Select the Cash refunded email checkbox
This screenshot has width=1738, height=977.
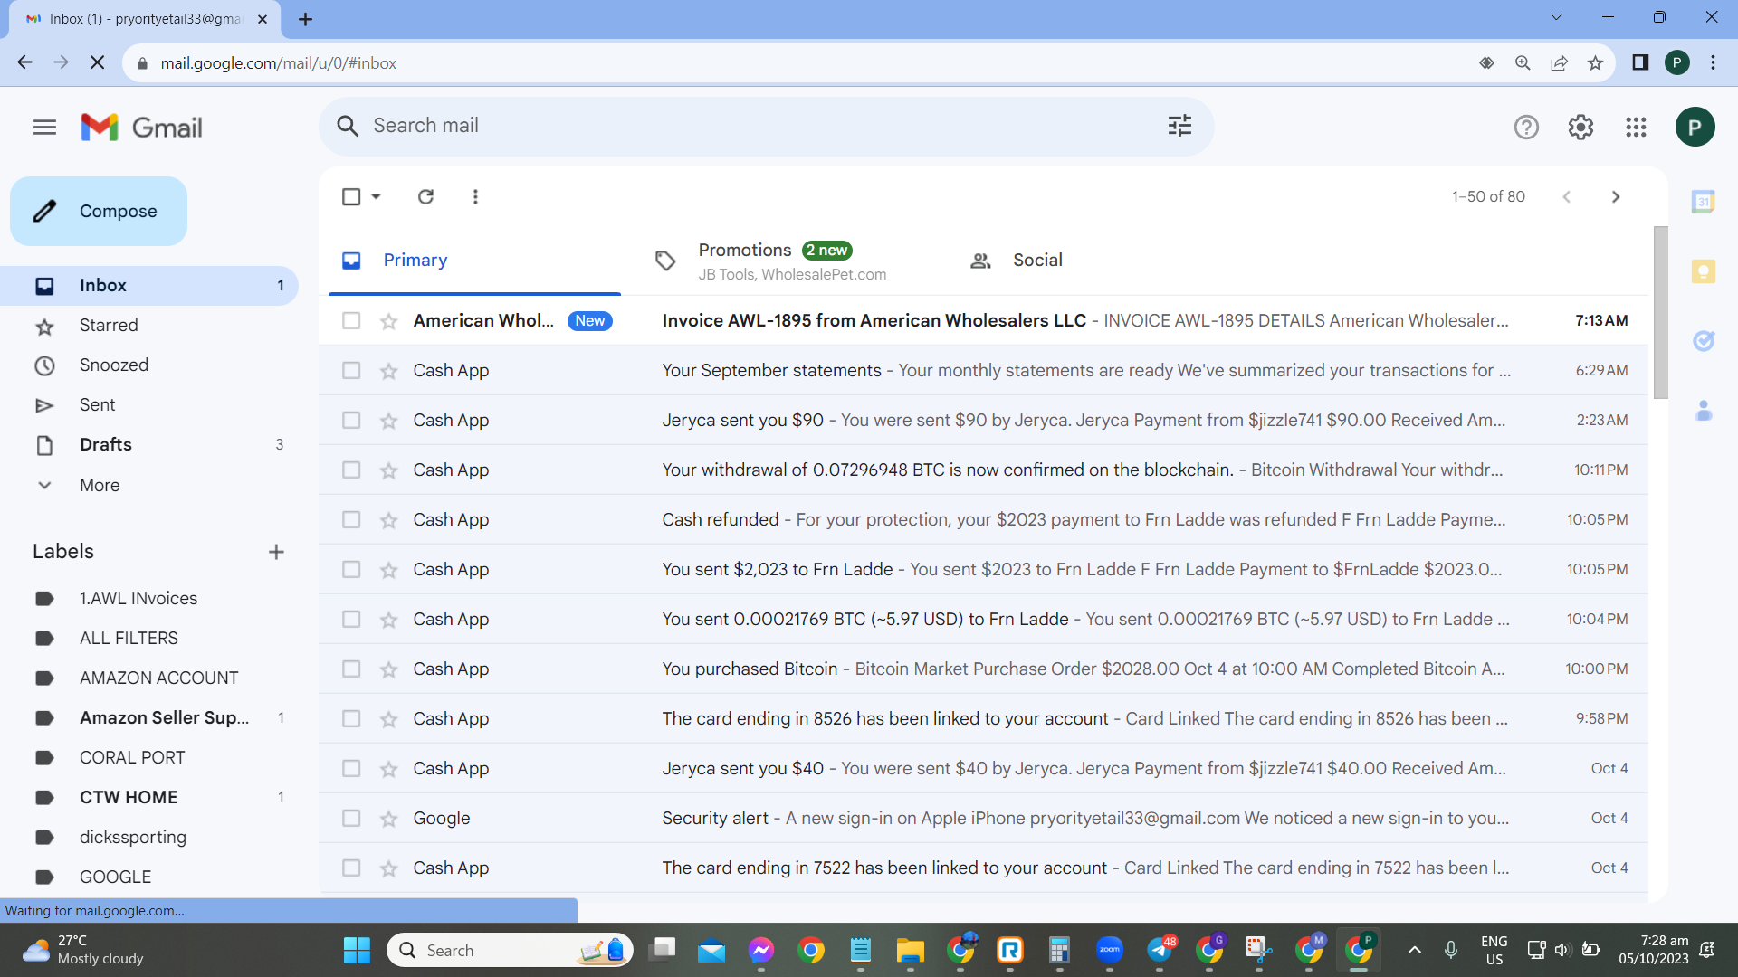(x=351, y=520)
